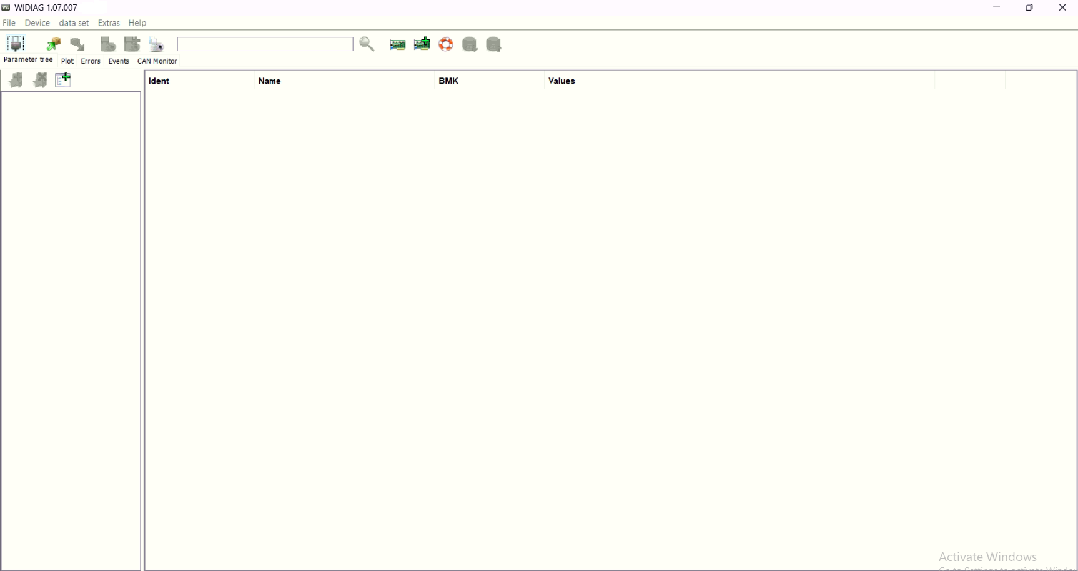The width and height of the screenshot is (1078, 571).
Task: Click the list with green plus icon
Action: pyautogui.click(x=63, y=80)
